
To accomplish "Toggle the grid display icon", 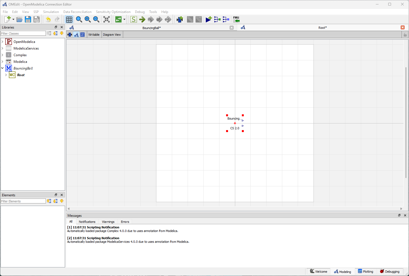I will click(x=69, y=19).
